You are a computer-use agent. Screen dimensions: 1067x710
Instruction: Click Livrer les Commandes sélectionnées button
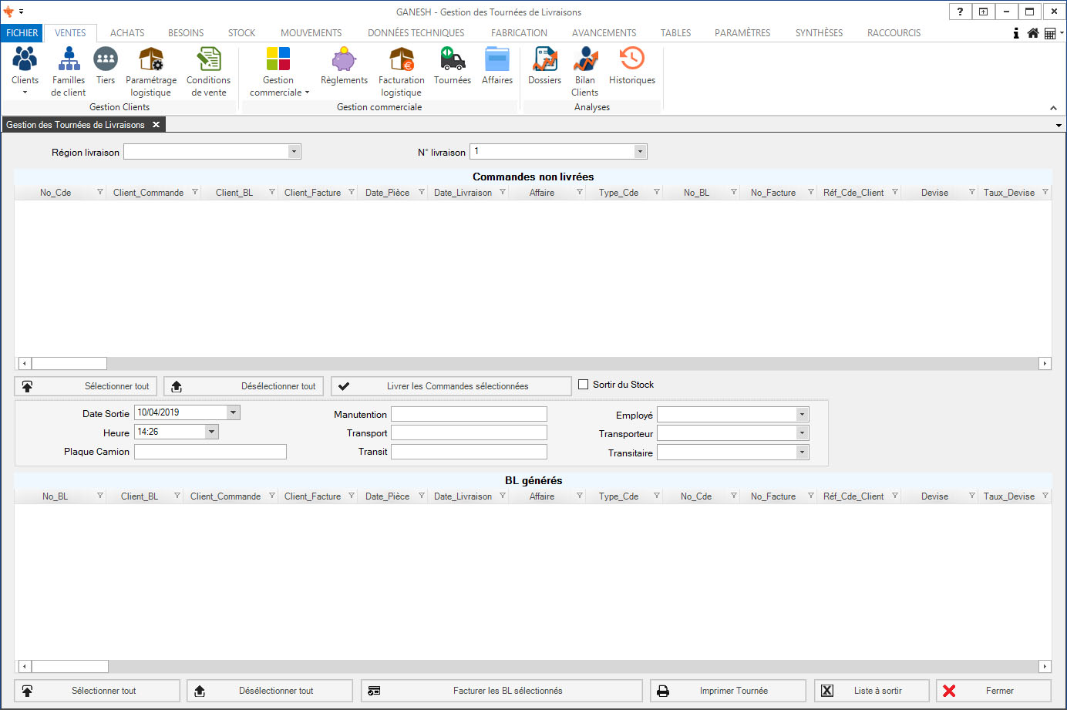click(451, 386)
